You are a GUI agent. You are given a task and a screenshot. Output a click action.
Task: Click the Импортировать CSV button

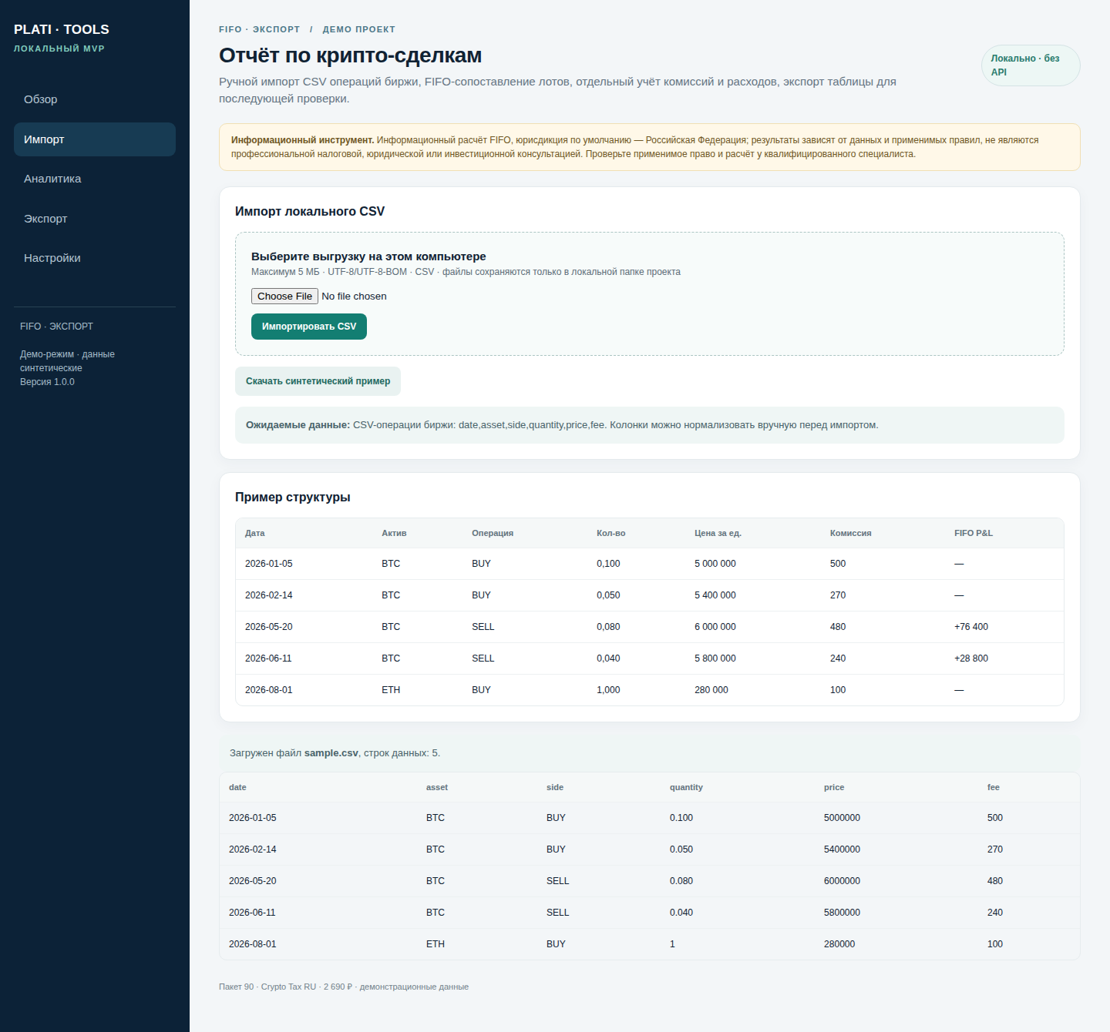click(x=309, y=327)
